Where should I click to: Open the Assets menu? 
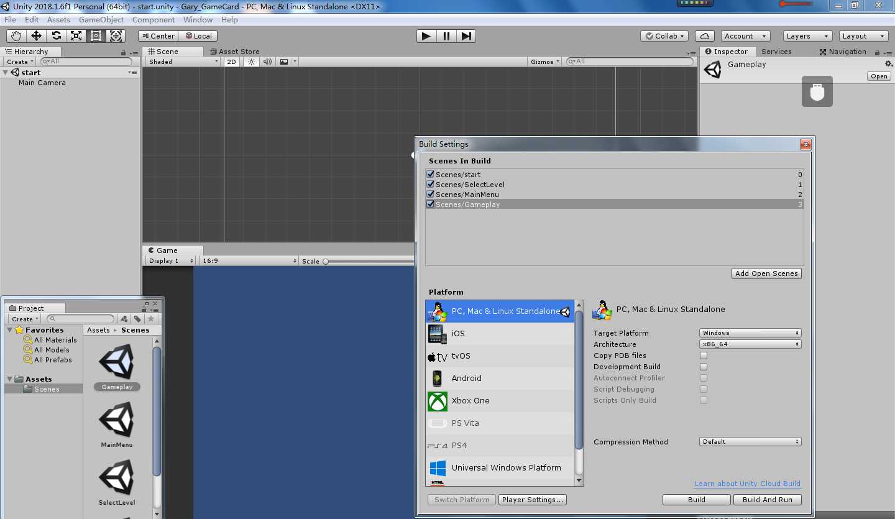point(58,20)
